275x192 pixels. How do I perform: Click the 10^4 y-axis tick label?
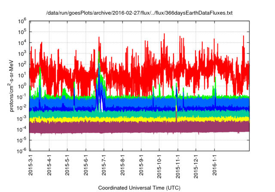tap(22, 43)
